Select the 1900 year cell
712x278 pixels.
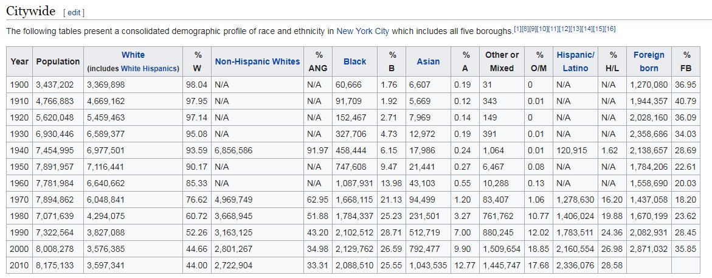click(19, 85)
